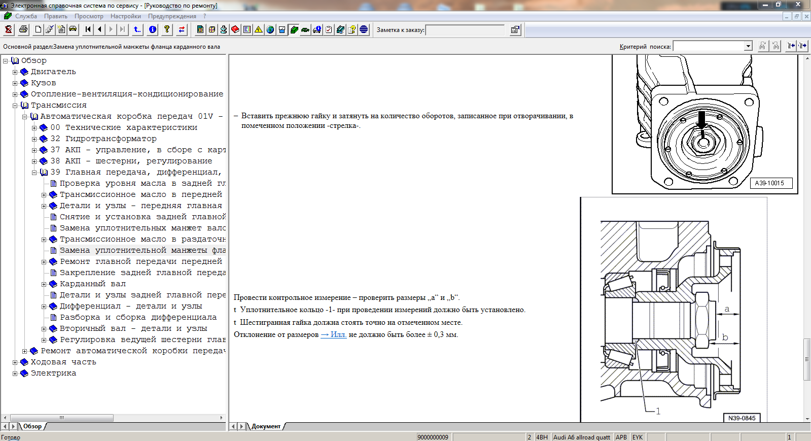Click the APB status bar code
Screen dimensions: 811x441
(621, 437)
